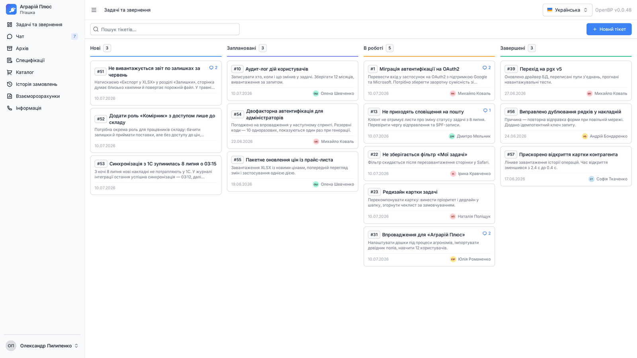Navigate to Каталог in sidebar
The width and height of the screenshot is (637, 358).
[42, 72]
